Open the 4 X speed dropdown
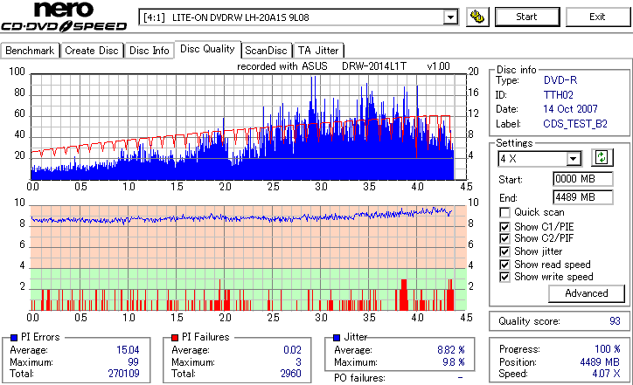Image resolution: width=633 pixels, height=385 pixels. click(573, 159)
